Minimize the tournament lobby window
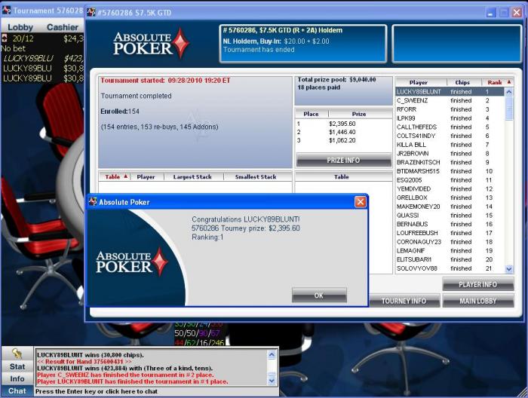Image resolution: width=528 pixels, height=398 pixels. (490, 13)
